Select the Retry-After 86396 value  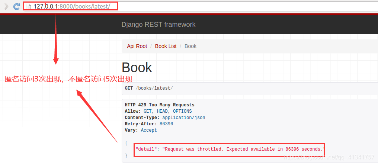click(166, 124)
